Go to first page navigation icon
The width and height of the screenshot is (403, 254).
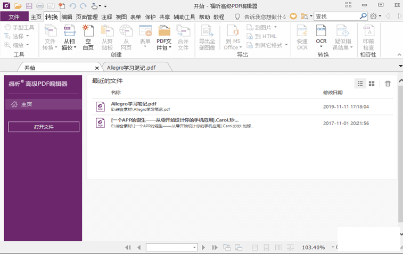(128, 247)
